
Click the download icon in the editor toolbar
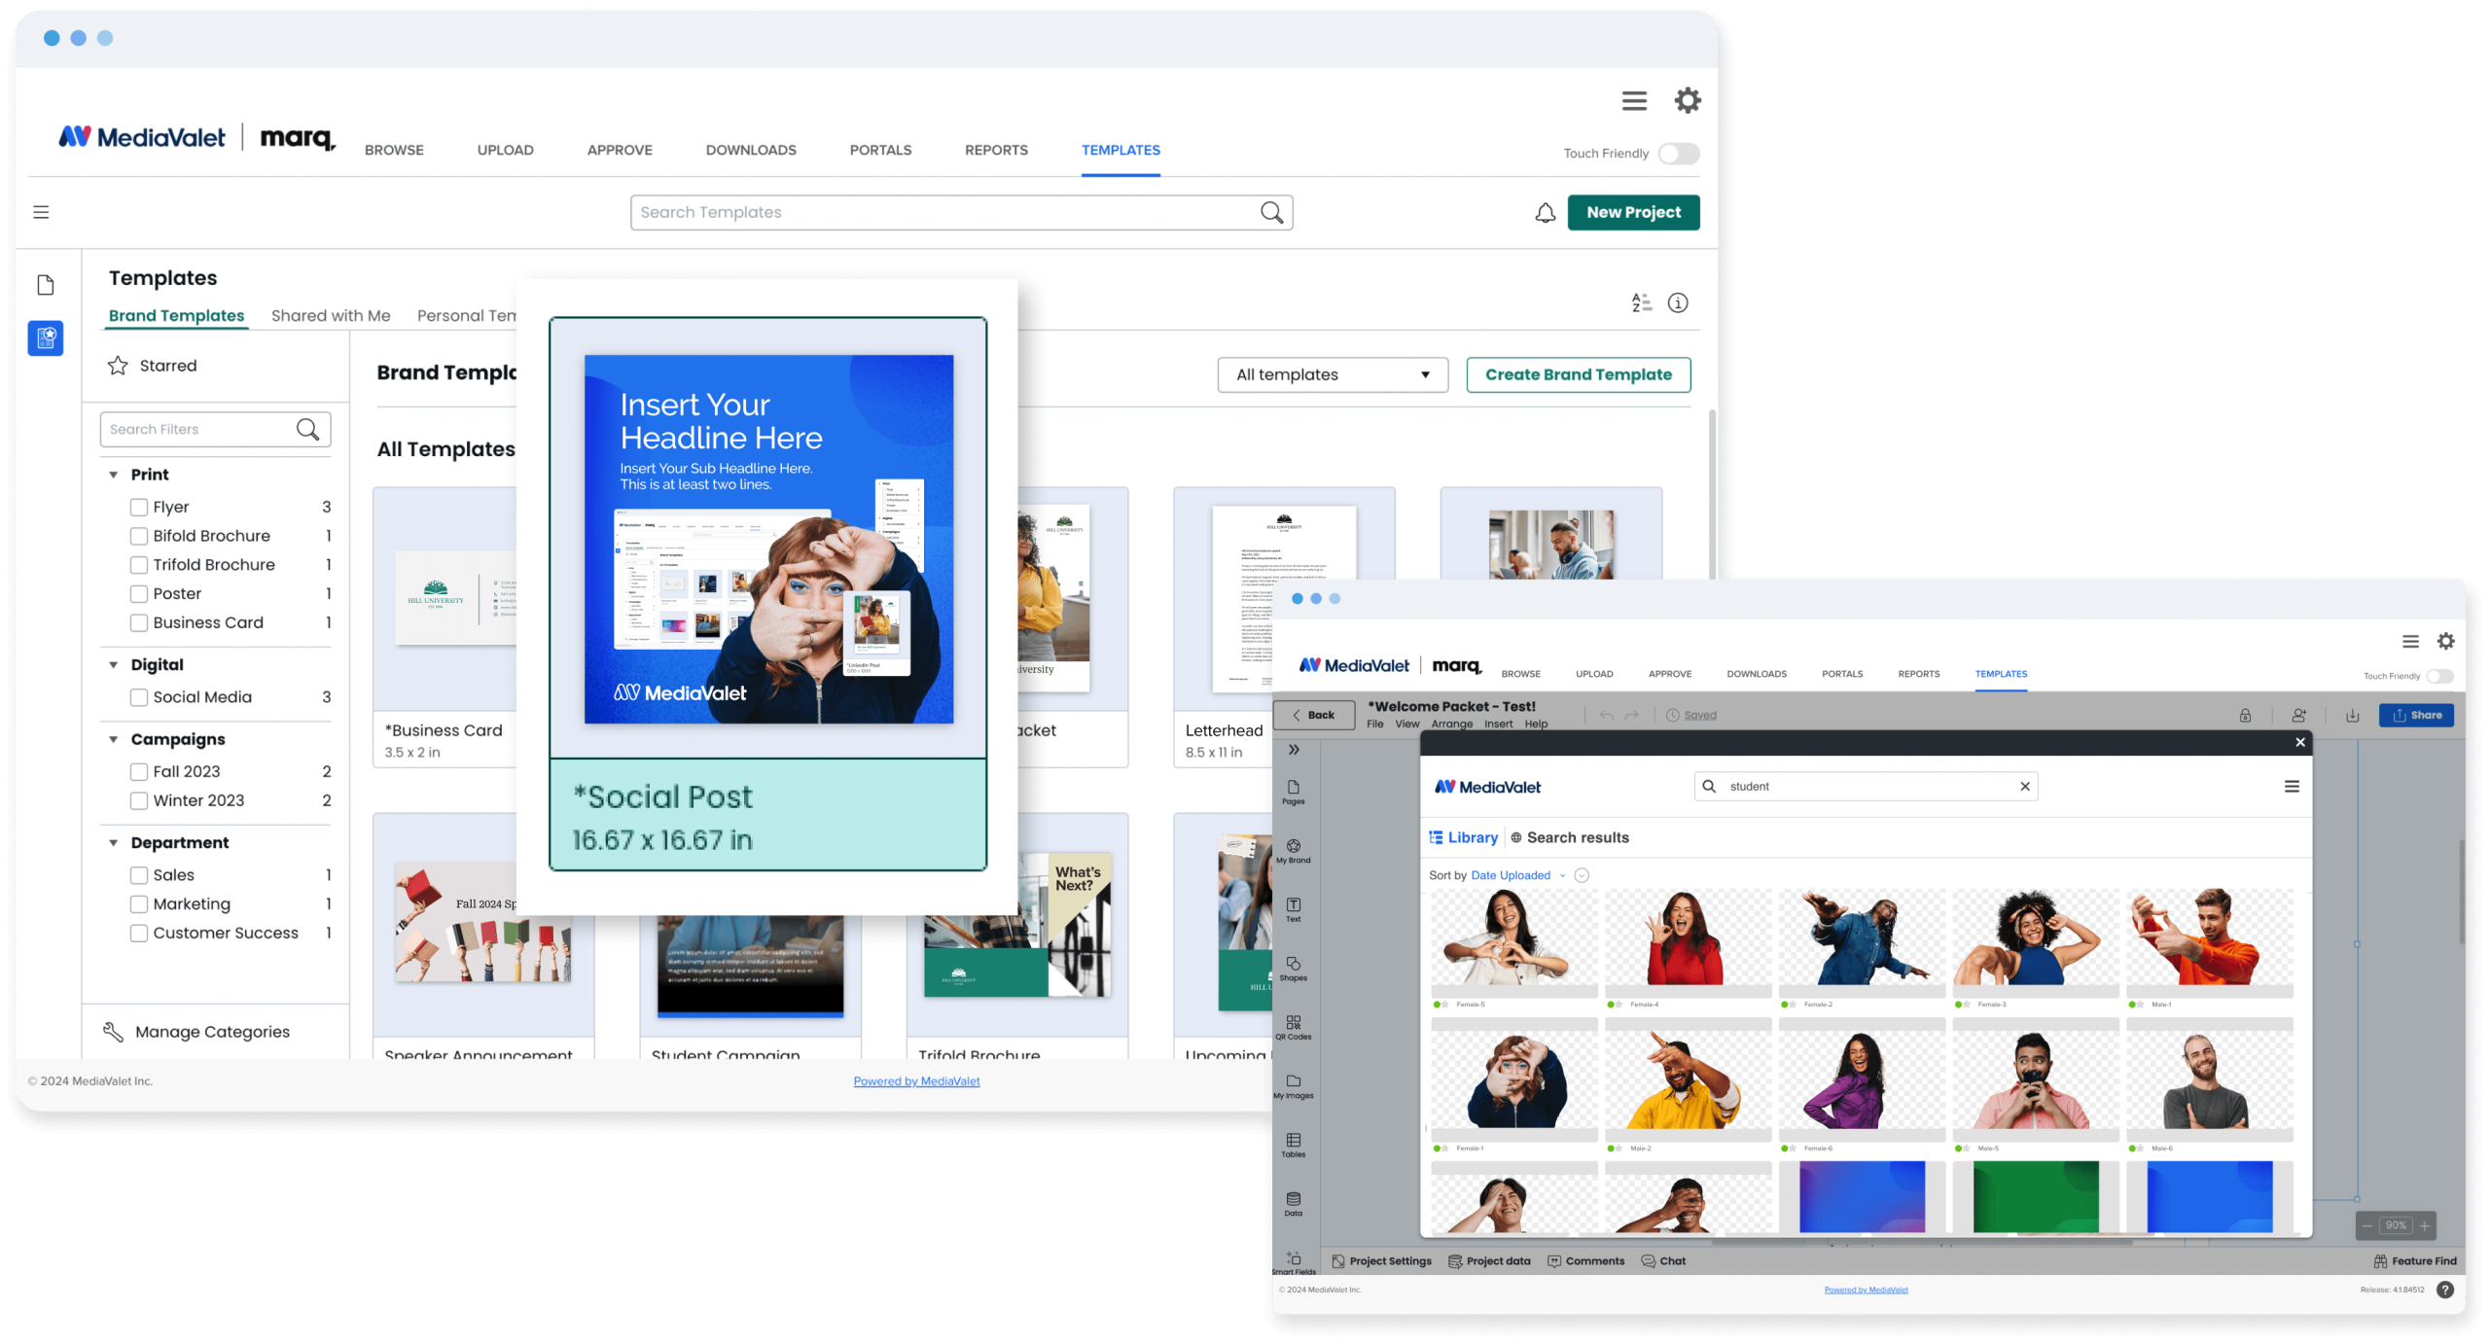(x=2352, y=715)
